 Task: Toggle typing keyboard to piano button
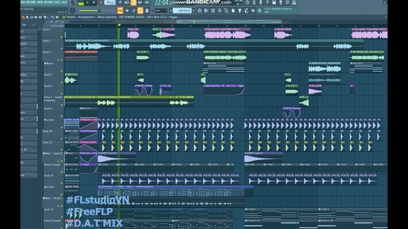pyautogui.click(x=120, y=11)
